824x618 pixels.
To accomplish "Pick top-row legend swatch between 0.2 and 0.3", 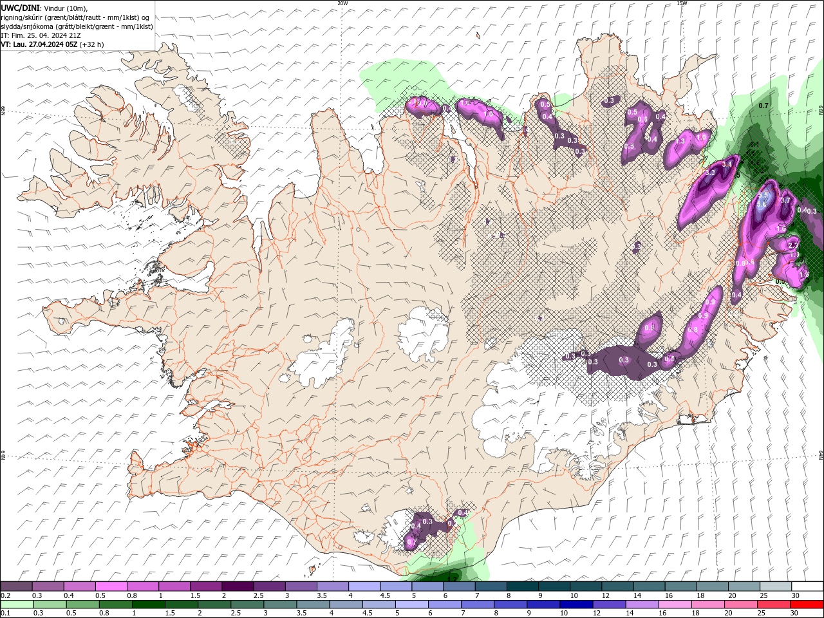I will (16, 586).
